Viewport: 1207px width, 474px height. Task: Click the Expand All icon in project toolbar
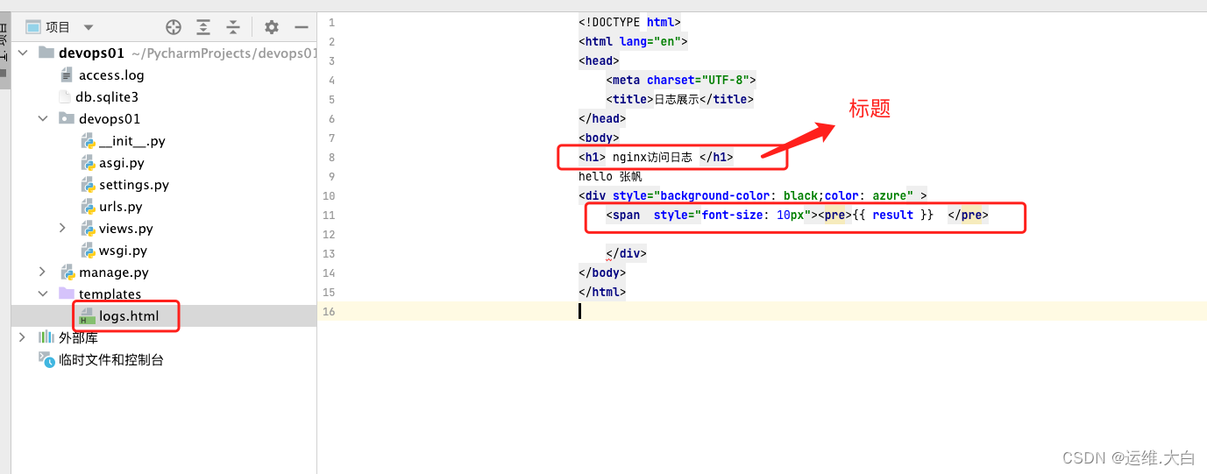tap(203, 27)
